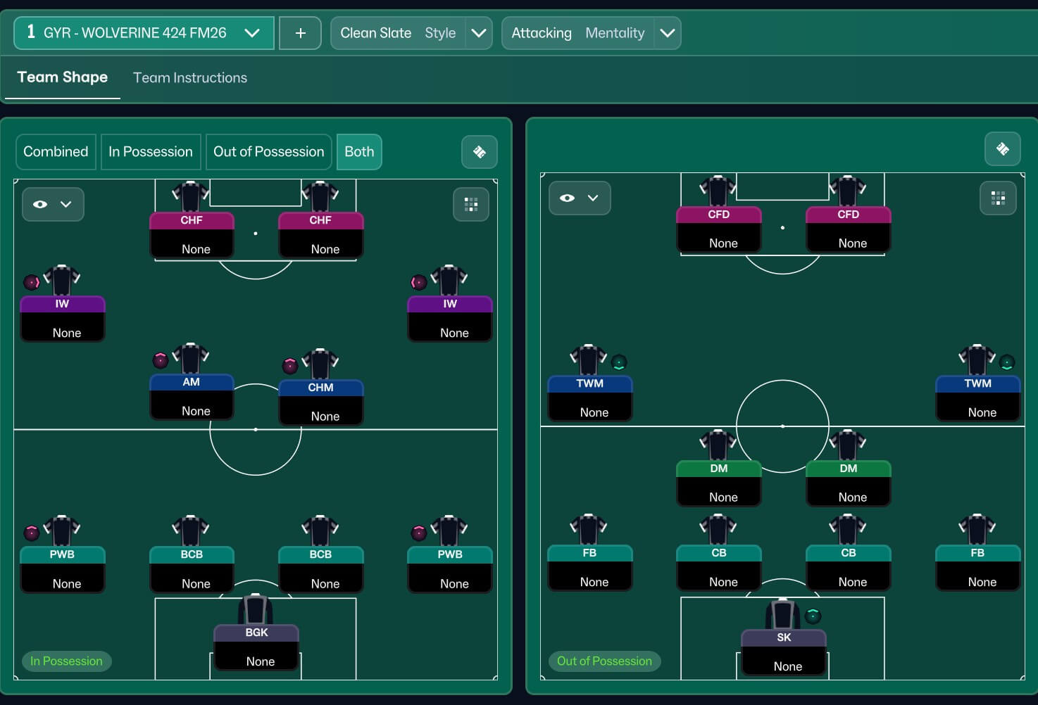
Task: Click the Out of Possession view button
Action: (268, 152)
